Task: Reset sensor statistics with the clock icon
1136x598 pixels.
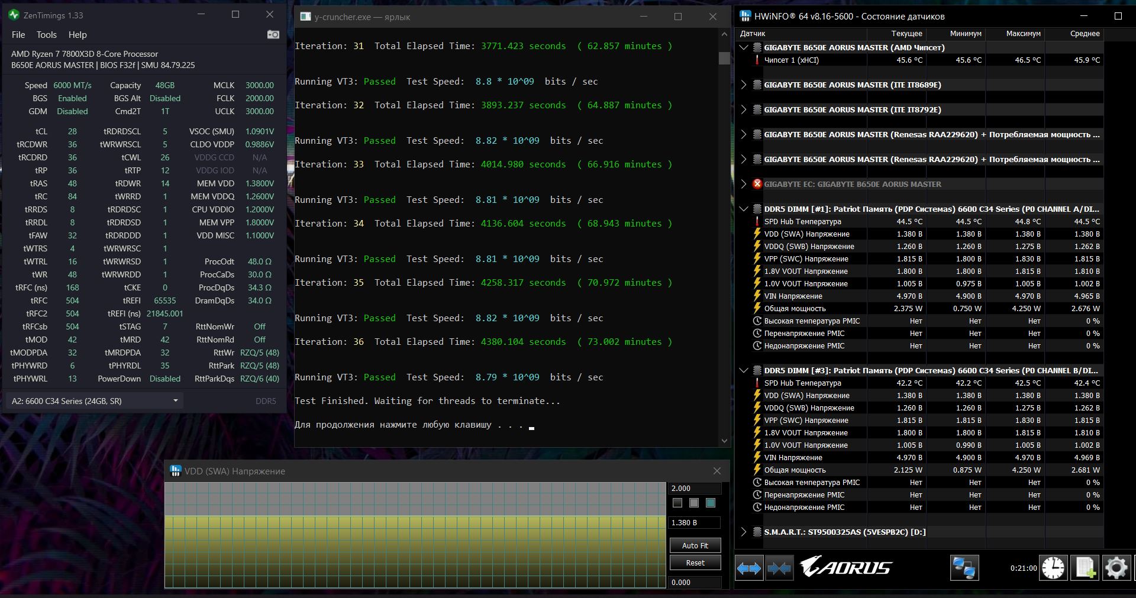Action: (1053, 568)
